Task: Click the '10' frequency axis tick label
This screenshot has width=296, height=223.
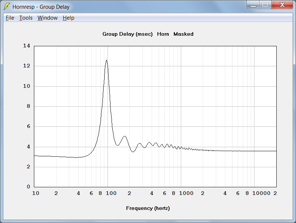Action: click(x=36, y=193)
